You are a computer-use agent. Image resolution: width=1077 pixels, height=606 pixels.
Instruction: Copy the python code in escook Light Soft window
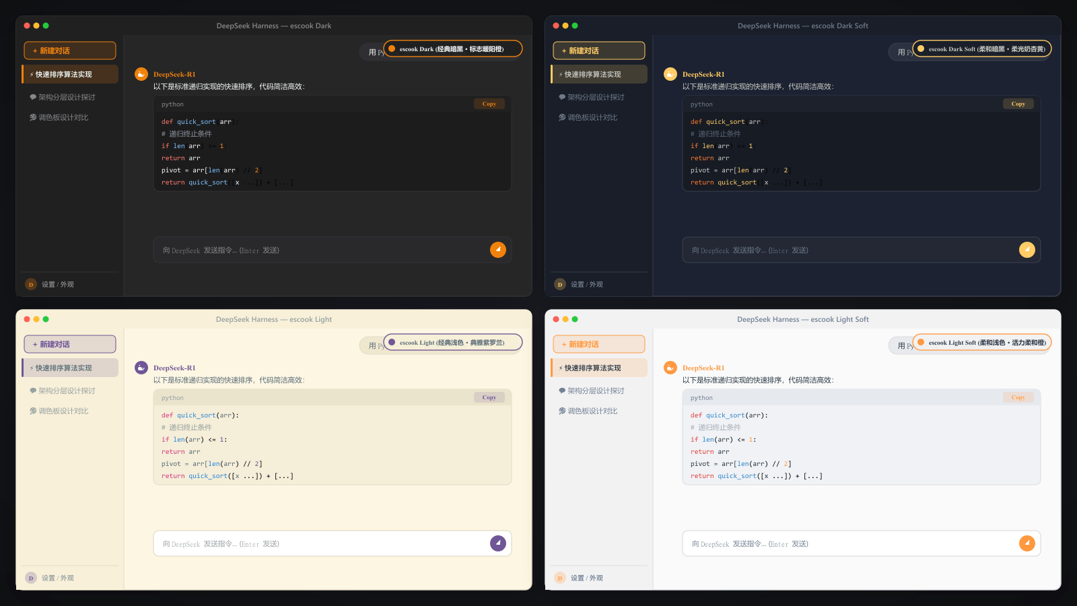1018,397
